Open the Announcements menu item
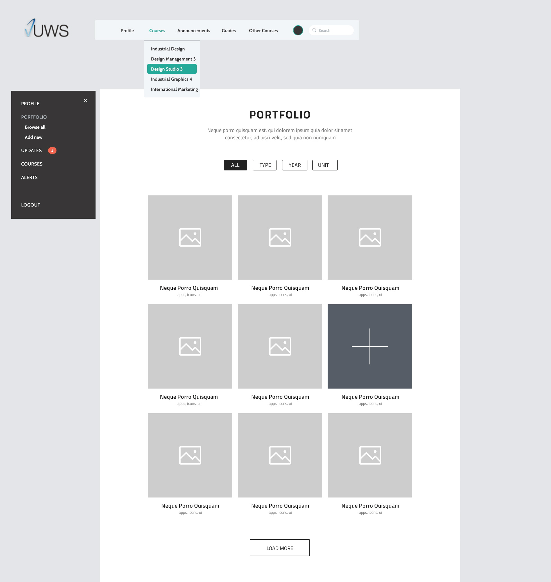Viewport: 551px width, 582px height. click(194, 30)
